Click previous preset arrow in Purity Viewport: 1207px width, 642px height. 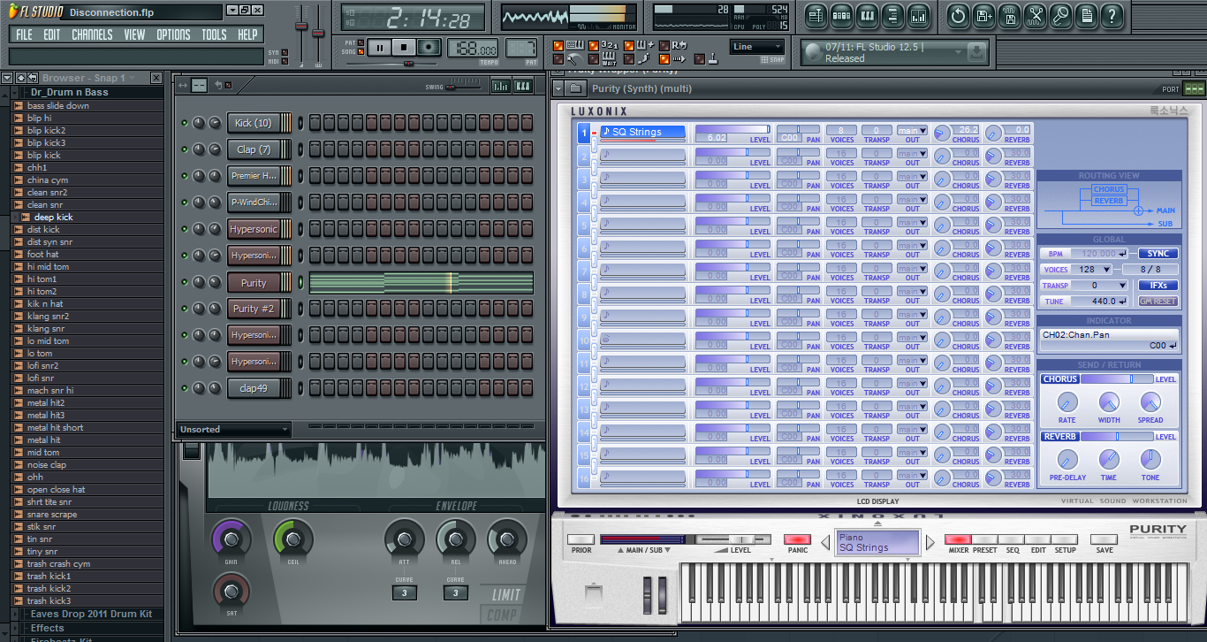coord(826,542)
